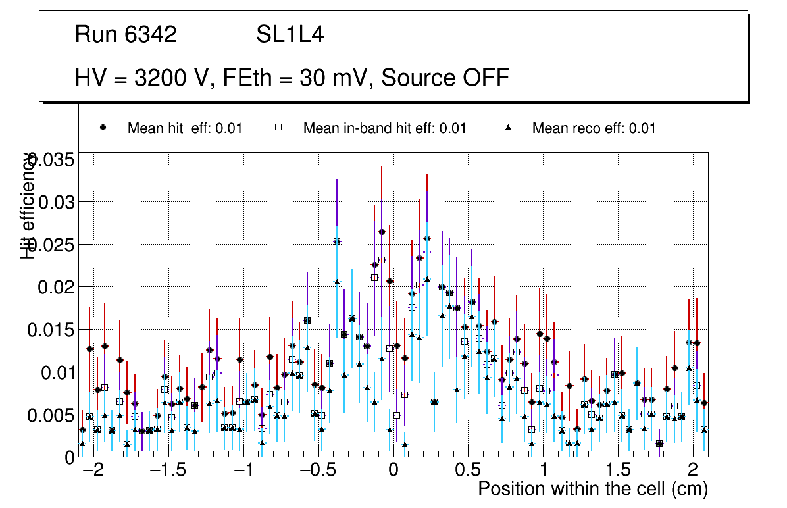
Task: Click the 'SL1L4' label in the title box
Action: (290, 35)
